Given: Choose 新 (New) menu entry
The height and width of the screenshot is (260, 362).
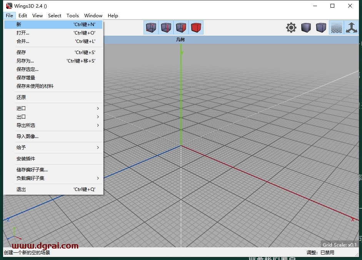Looking at the screenshot, I should (x=53, y=25).
